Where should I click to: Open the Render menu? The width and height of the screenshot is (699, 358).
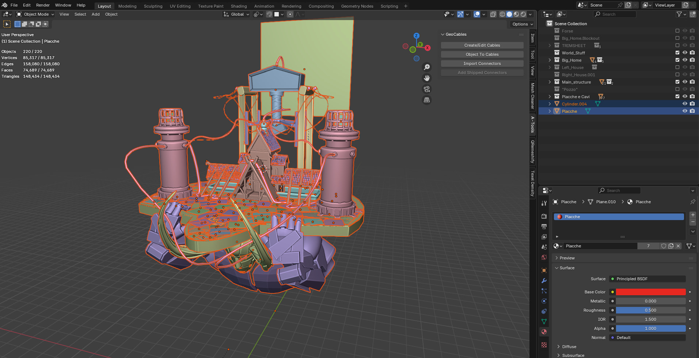coord(43,5)
